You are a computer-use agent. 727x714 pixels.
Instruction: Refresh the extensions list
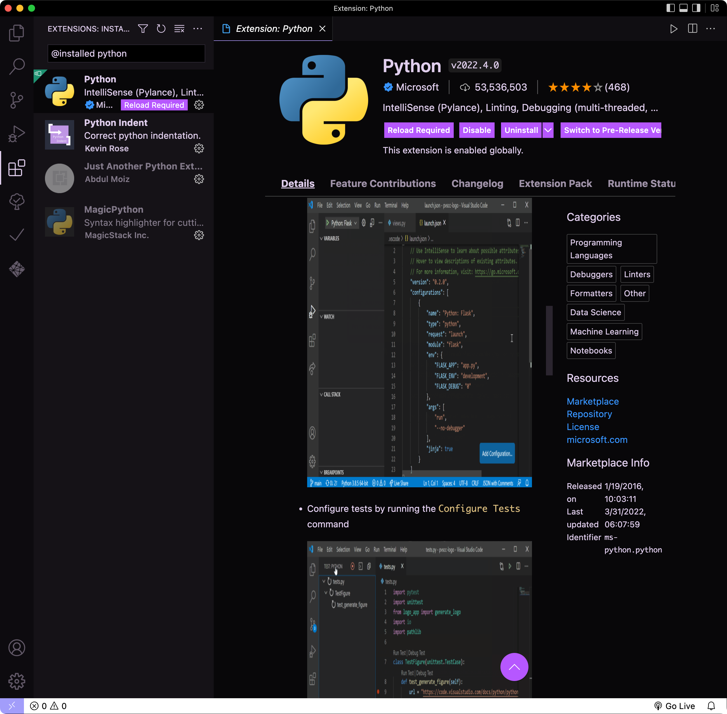[x=161, y=29]
